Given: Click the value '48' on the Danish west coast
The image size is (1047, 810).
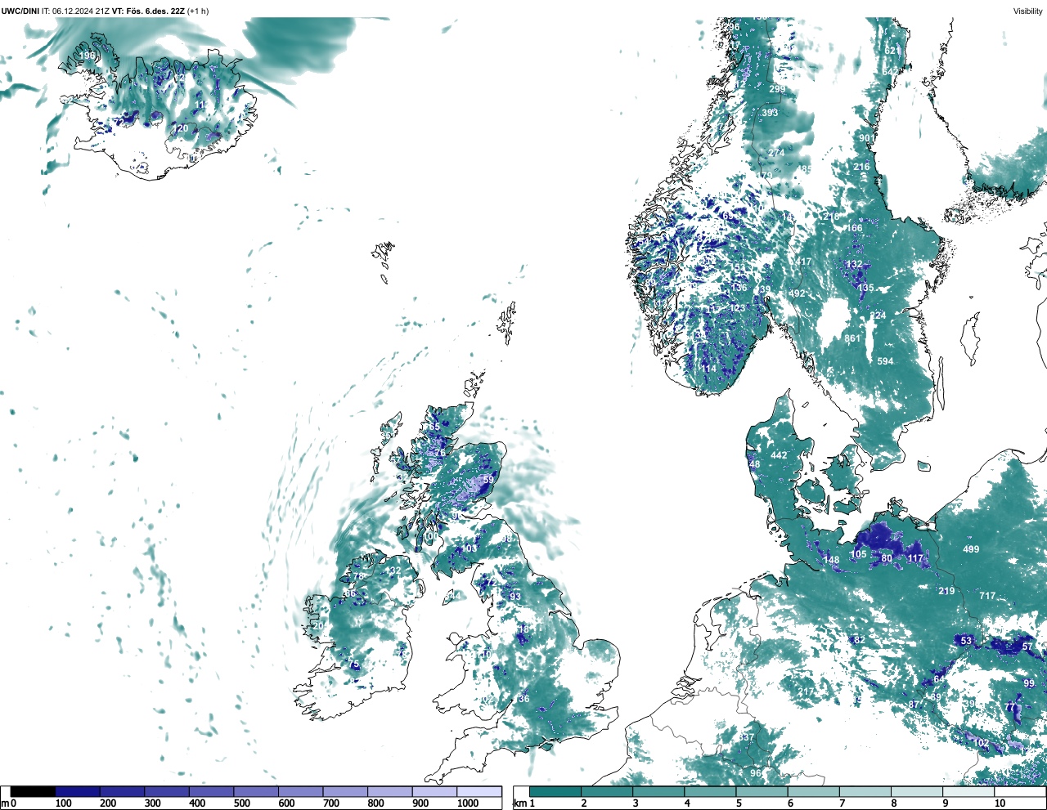Looking at the screenshot, I should tap(754, 464).
